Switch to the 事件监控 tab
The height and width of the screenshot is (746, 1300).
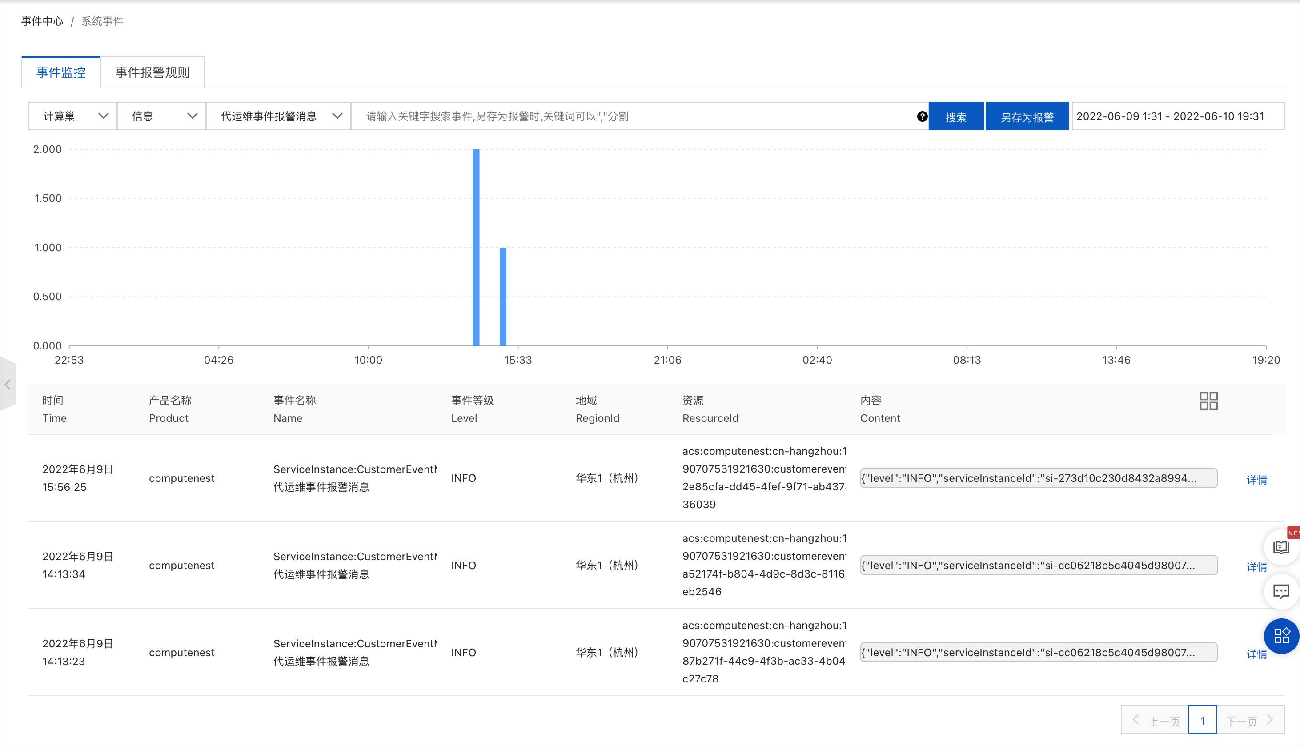coord(60,72)
